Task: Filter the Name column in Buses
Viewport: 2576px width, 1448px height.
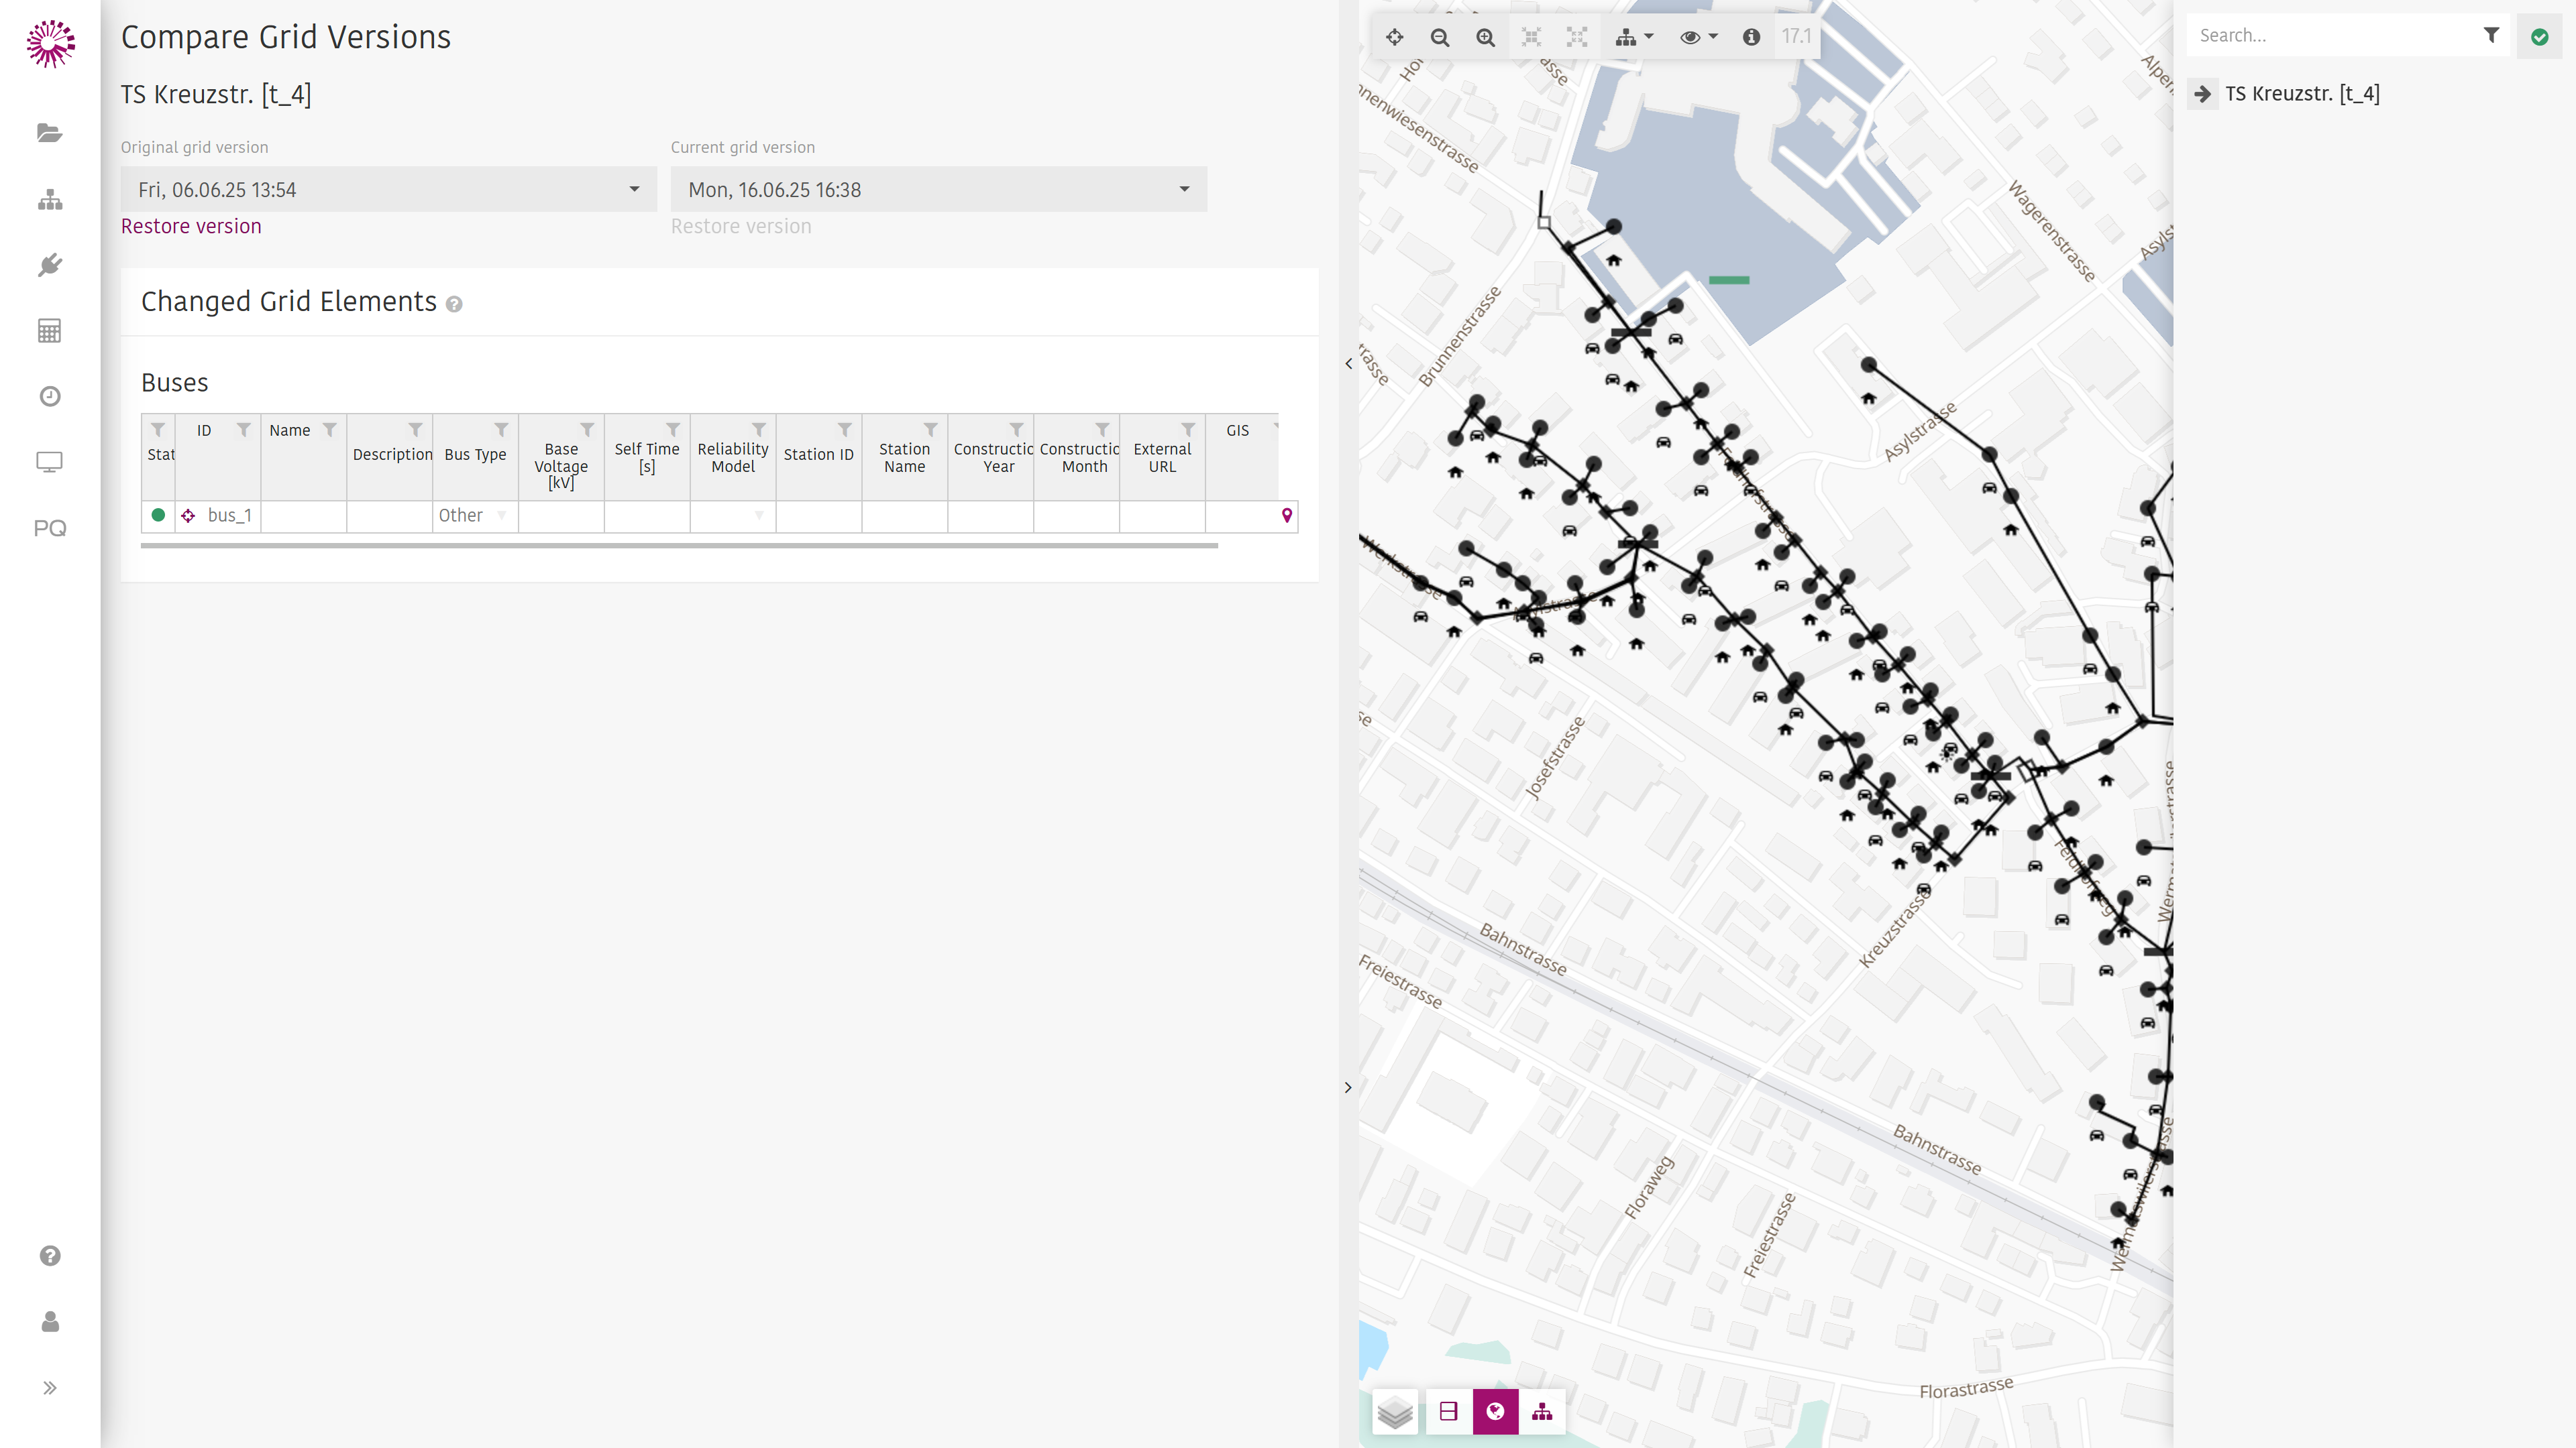Action: tap(329, 430)
